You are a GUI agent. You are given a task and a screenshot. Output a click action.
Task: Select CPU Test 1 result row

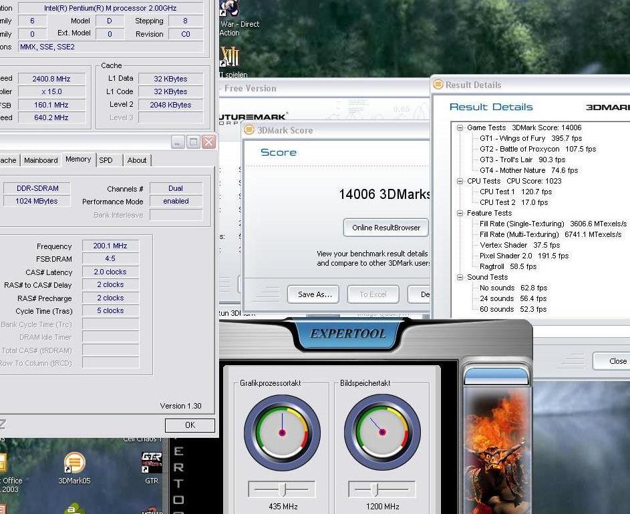516,192
